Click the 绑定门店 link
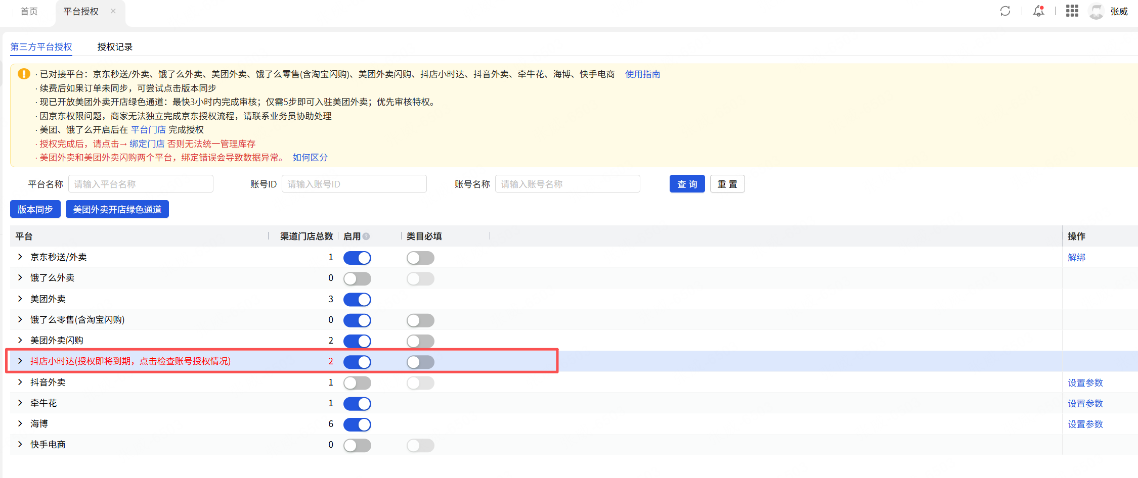This screenshot has height=478, width=1138. click(x=147, y=144)
